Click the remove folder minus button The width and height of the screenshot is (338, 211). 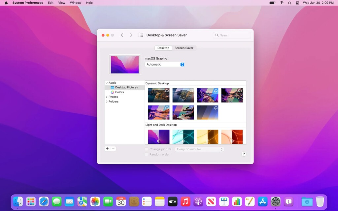[113, 148]
